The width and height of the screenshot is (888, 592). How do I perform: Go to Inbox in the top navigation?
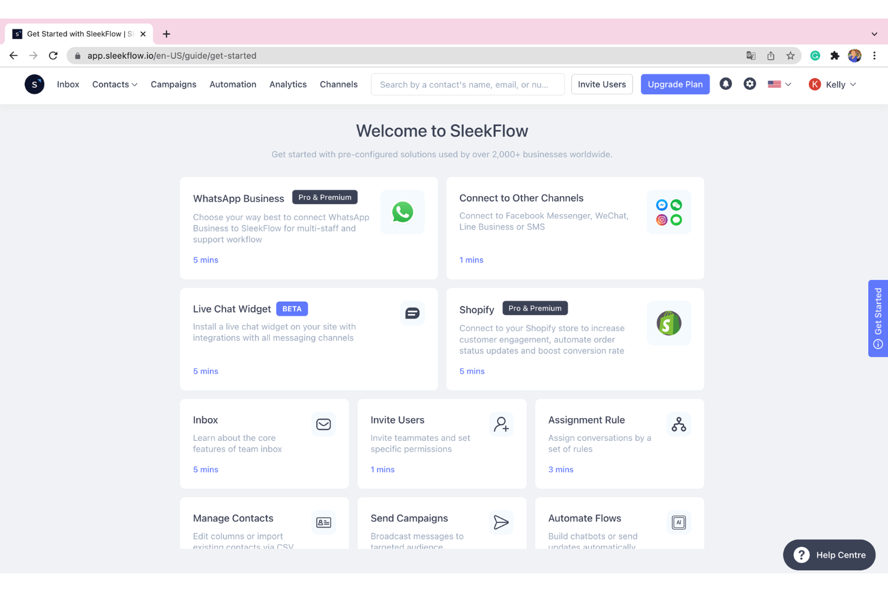68,85
